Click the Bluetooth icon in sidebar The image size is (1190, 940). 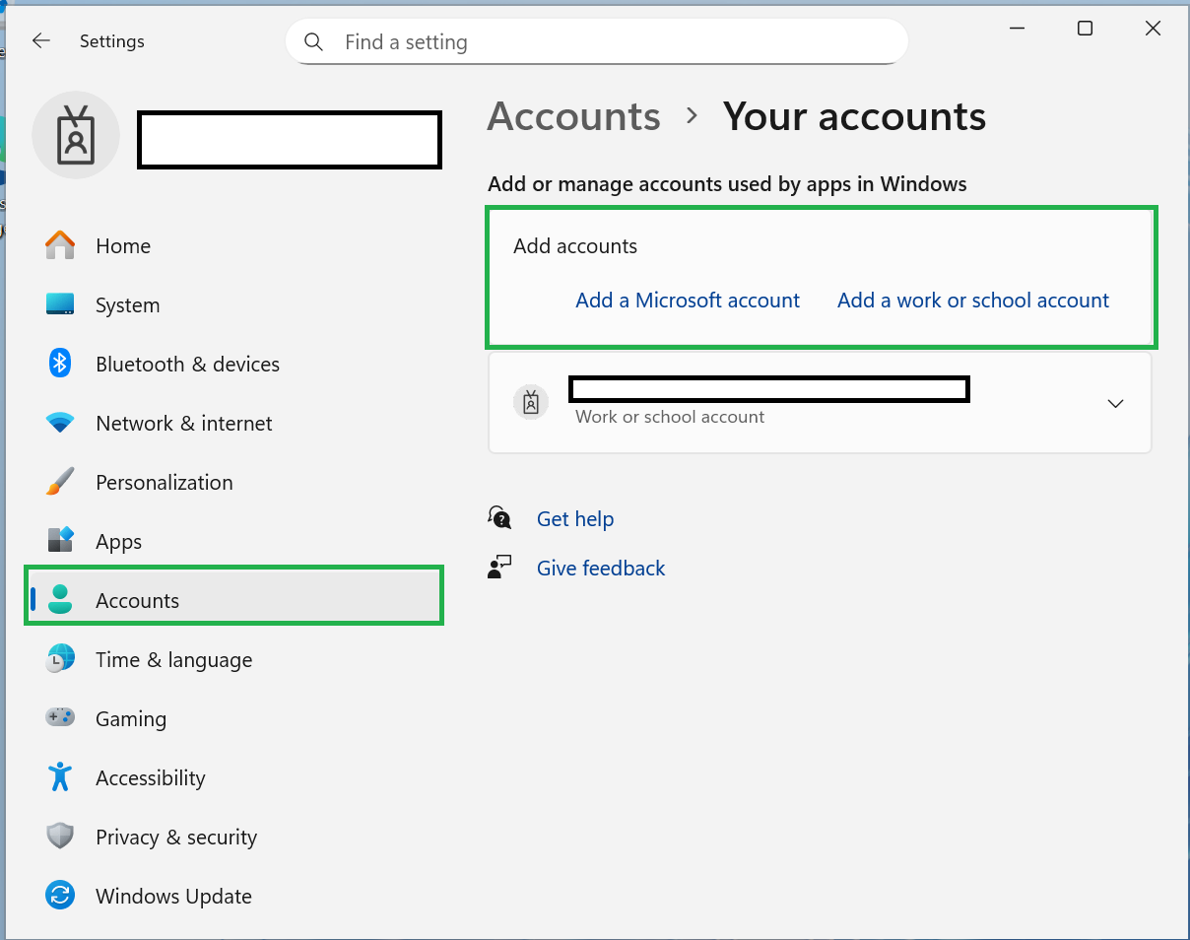[60, 364]
